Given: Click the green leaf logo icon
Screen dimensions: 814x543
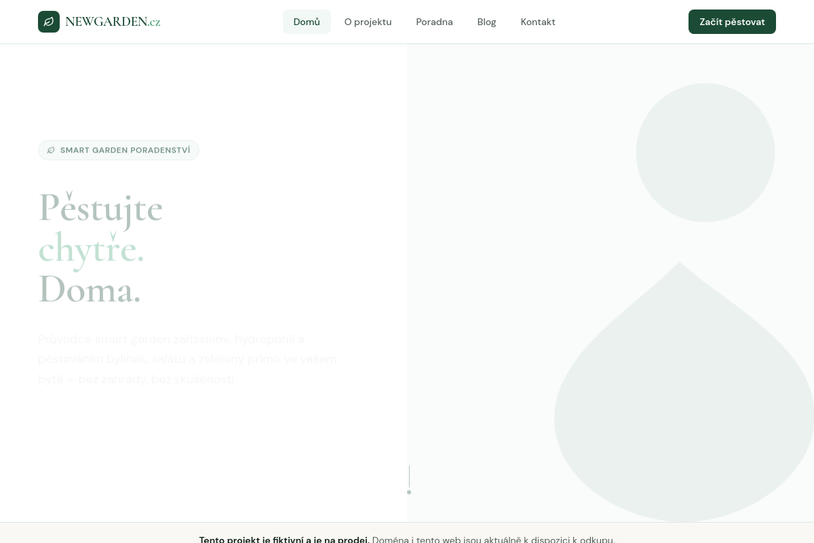Looking at the screenshot, I should coord(49,22).
